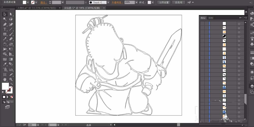254x127 pixels.
Task: Open opacity slider arrow beside 100%
Action: (x=137, y=3)
